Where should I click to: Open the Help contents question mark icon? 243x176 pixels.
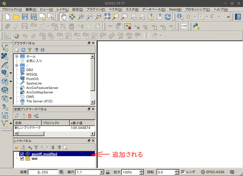click(238, 17)
